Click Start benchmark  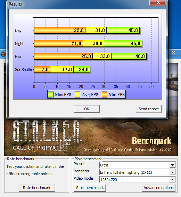(90, 188)
